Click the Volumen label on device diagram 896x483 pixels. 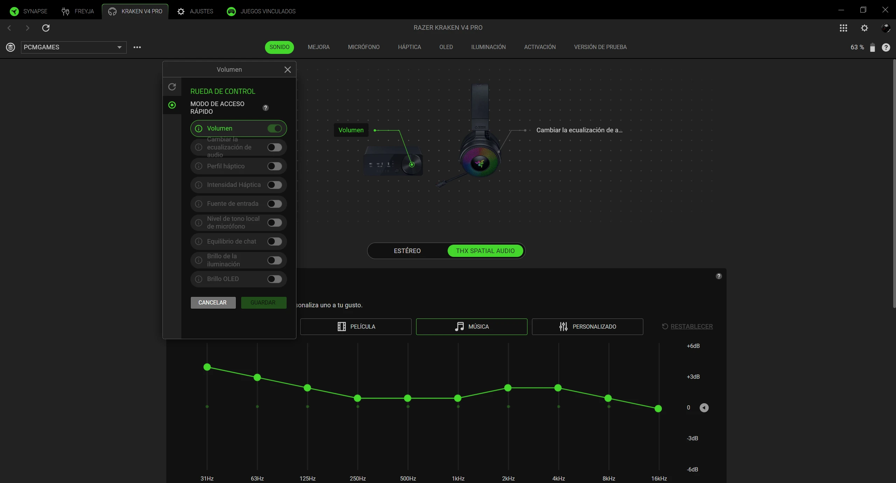(351, 130)
